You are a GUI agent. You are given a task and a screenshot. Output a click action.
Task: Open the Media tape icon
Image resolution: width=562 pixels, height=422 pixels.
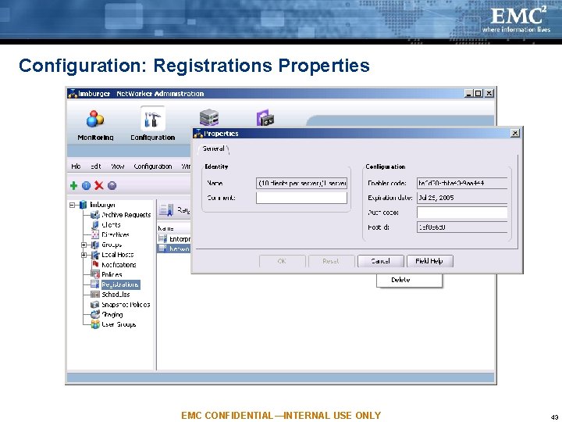click(x=265, y=118)
